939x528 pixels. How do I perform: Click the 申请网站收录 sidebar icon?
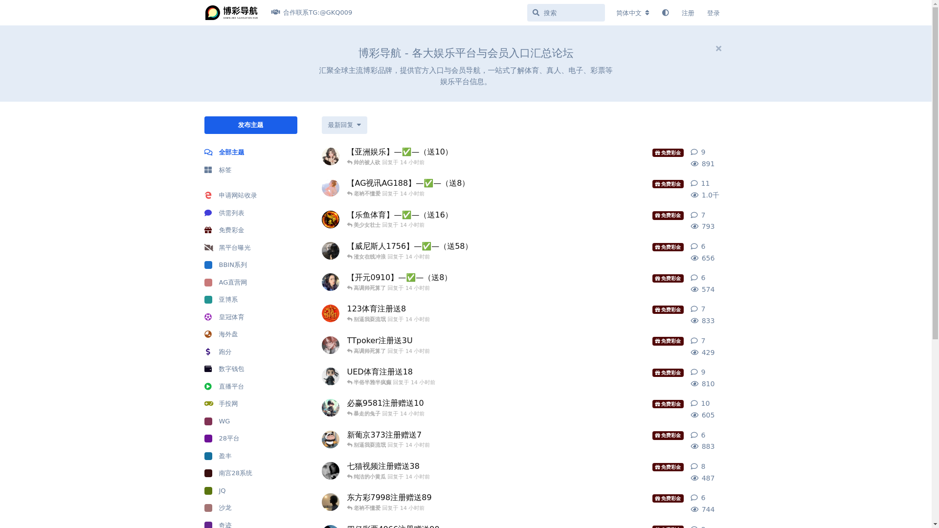point(208,196)
